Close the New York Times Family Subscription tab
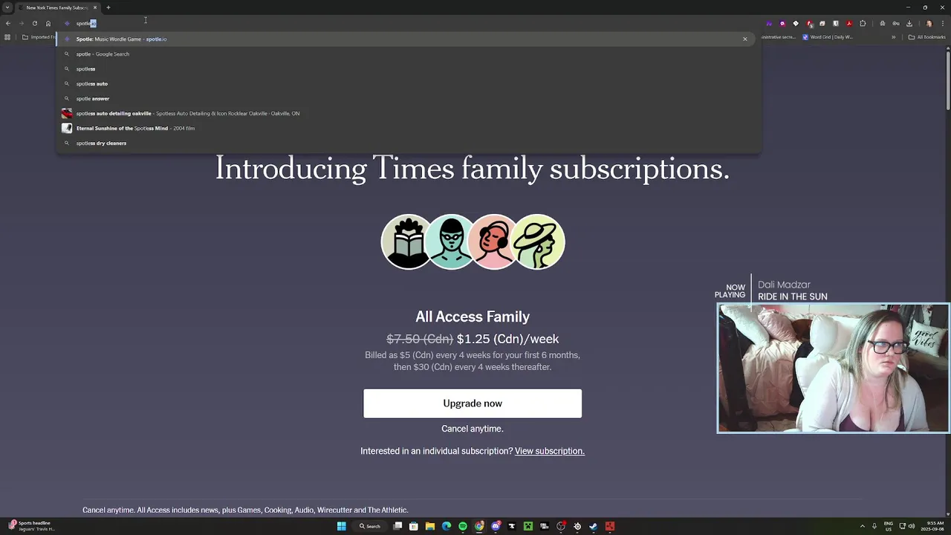The height and width of the screenshot is (535, 951). pyautogui.click(x=95, y=7)
